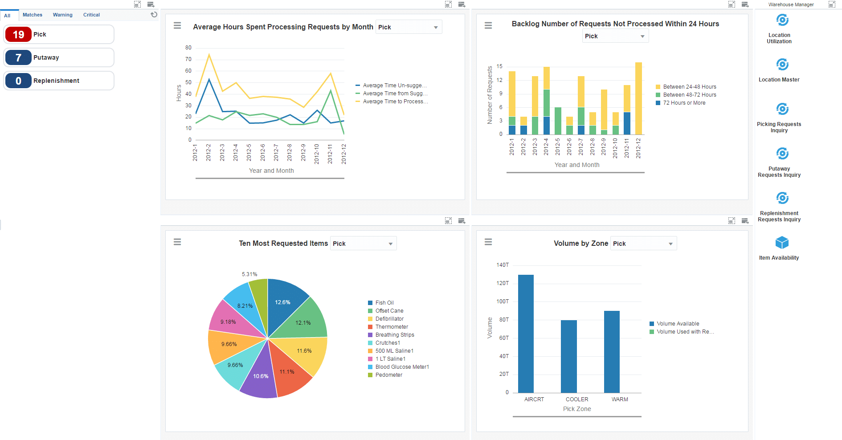Open the Pick dropdown on Volume by Zone

(643, 243)
